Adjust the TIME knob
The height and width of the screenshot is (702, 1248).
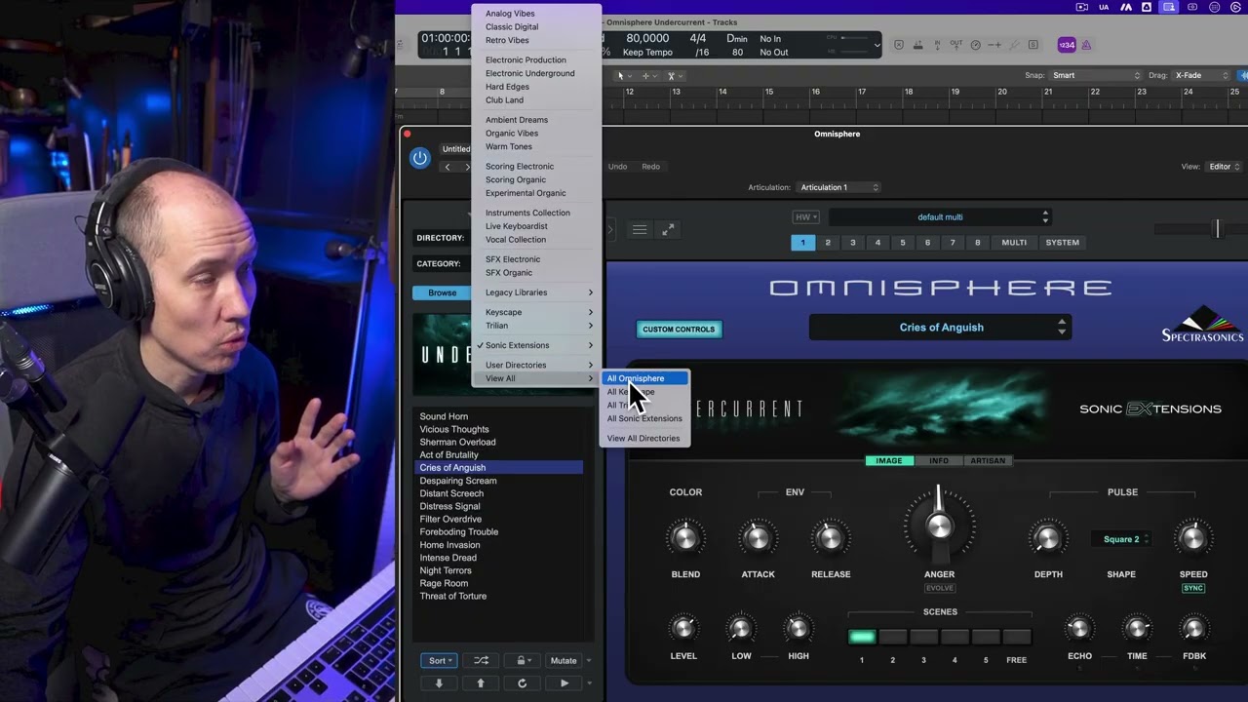coord(1137,629)
